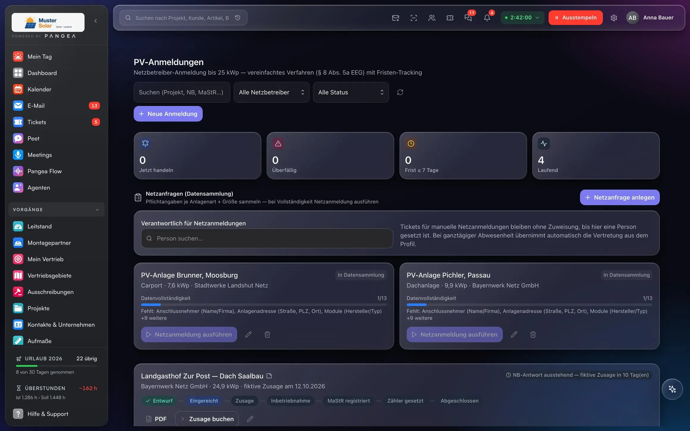This screenshot has height=431, width=690.
Task: Edit the PV-Anlage Pichler, Passau request
Action: 514,334
